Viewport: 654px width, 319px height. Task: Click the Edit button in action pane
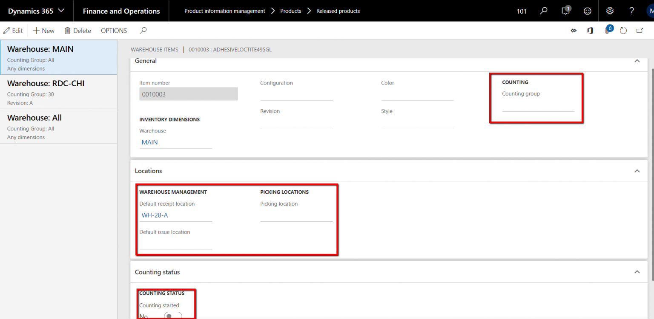(x=13, y=31)
